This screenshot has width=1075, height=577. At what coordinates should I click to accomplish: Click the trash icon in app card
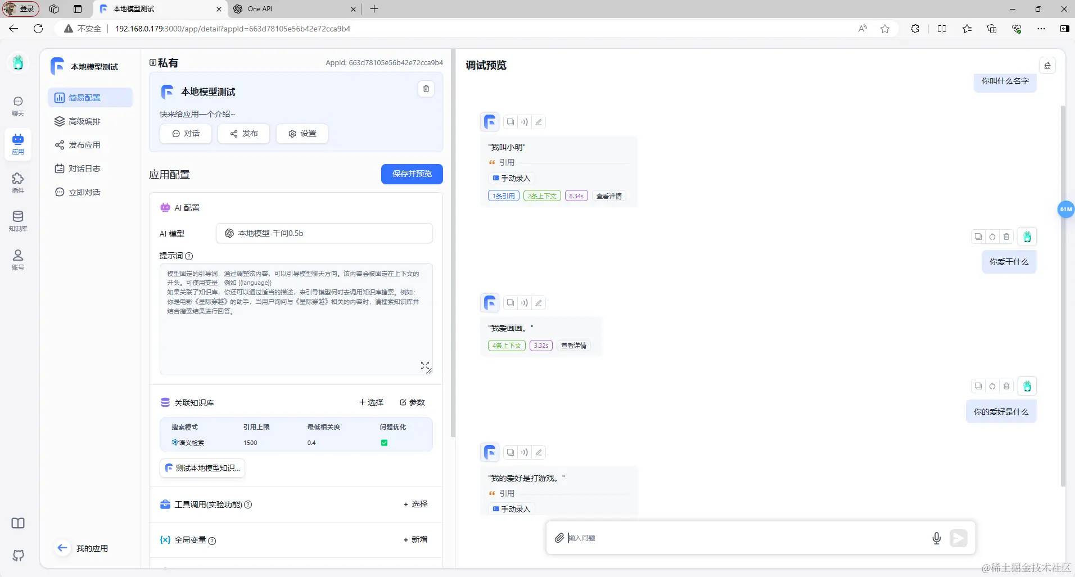click(x=426, y=89)
